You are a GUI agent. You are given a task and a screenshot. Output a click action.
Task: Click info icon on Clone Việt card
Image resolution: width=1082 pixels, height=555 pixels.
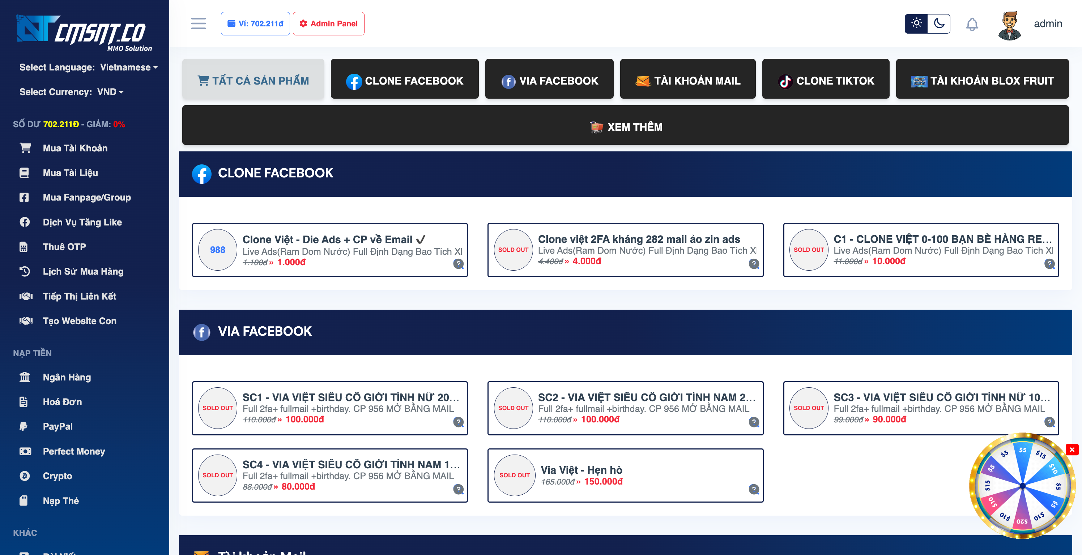click(458, 264)
